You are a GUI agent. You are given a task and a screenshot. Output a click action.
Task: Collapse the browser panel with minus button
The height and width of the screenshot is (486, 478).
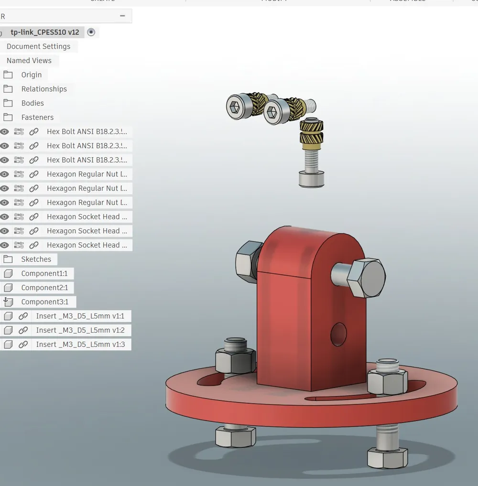pyautogui.click(x=122, y=15)
